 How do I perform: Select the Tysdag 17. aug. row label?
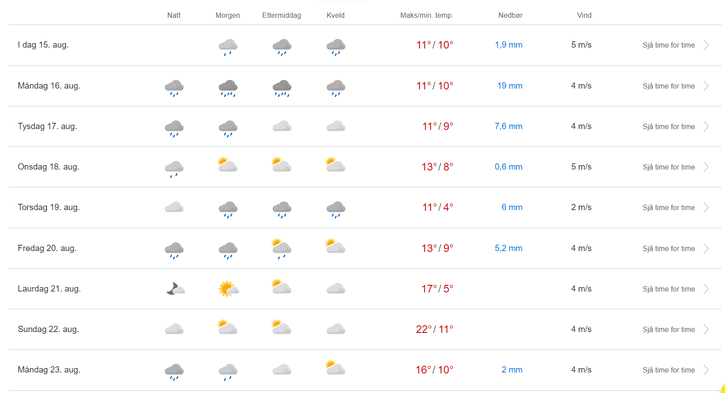47,126
